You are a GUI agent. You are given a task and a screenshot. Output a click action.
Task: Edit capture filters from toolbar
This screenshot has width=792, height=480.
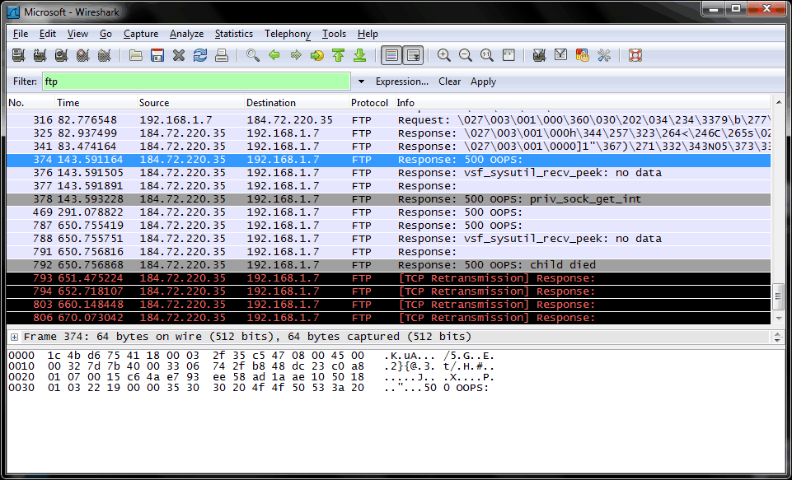[539, 55]
